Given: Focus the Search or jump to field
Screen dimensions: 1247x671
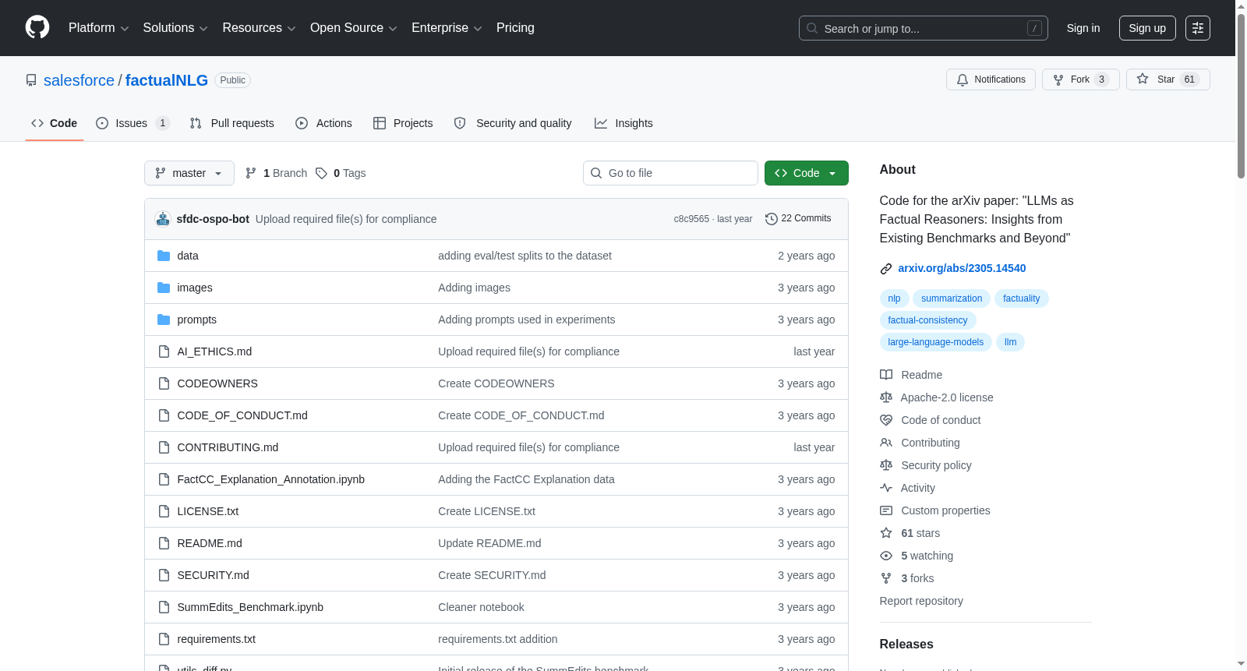Looking at the screenshot, I should coord(924,28).
